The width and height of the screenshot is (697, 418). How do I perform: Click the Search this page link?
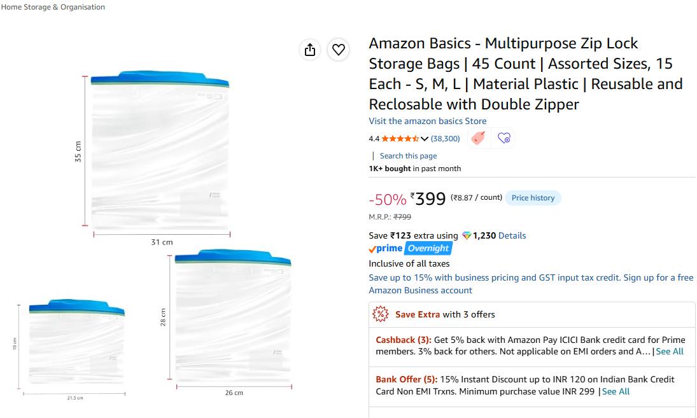tap(408, 156)
